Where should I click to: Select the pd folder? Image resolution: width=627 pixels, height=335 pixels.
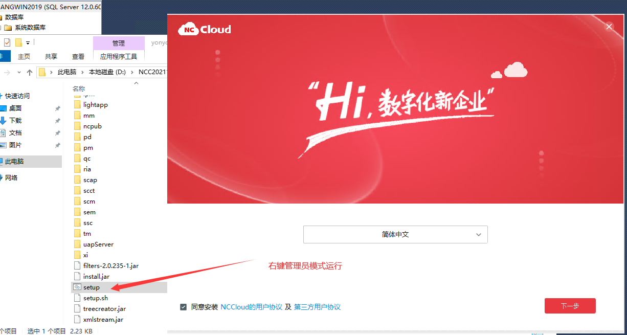[x=87, y=137]
